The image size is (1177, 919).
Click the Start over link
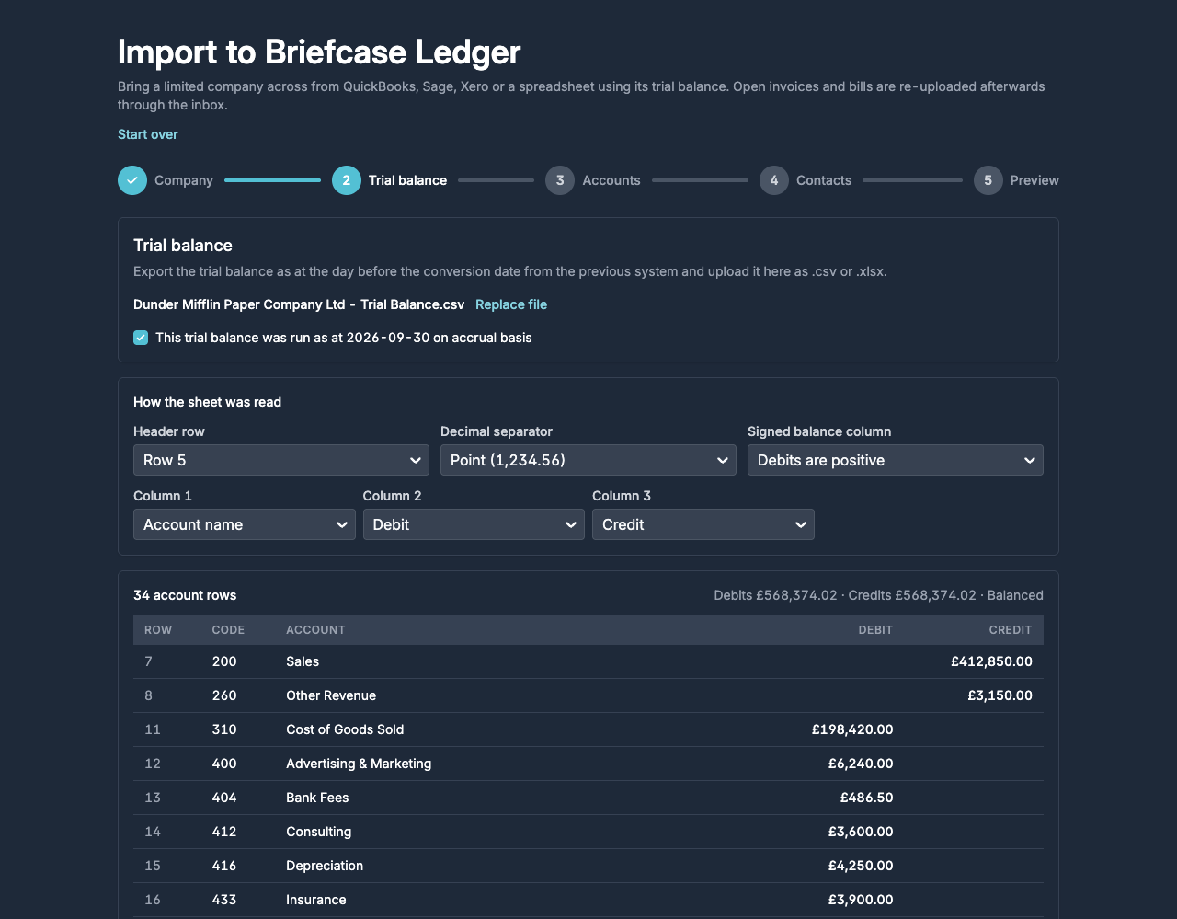[x=148, y=134]
